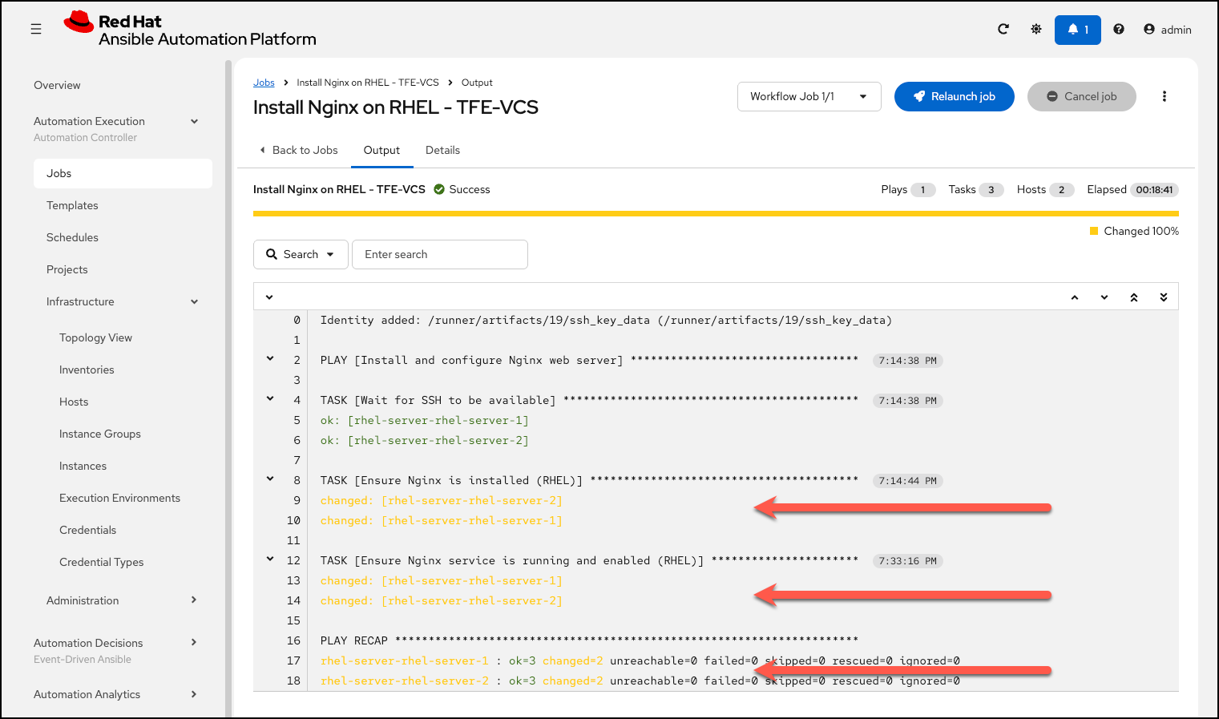Collapse the PLAY Install and configure Nginx line

coord(270,358)
